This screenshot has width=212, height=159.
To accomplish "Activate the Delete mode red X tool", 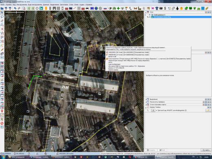I will [x=2, y=29].
